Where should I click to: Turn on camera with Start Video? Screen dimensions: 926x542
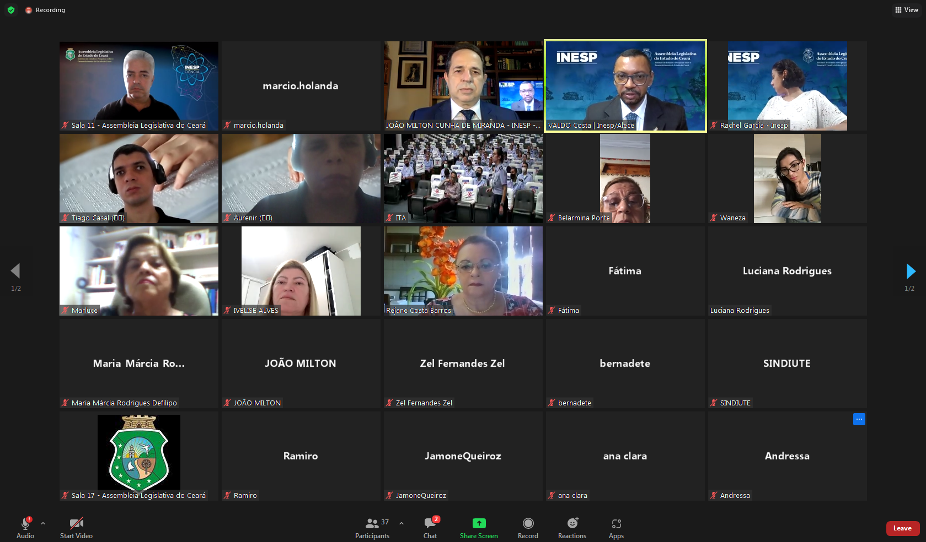tap(76, 528)
